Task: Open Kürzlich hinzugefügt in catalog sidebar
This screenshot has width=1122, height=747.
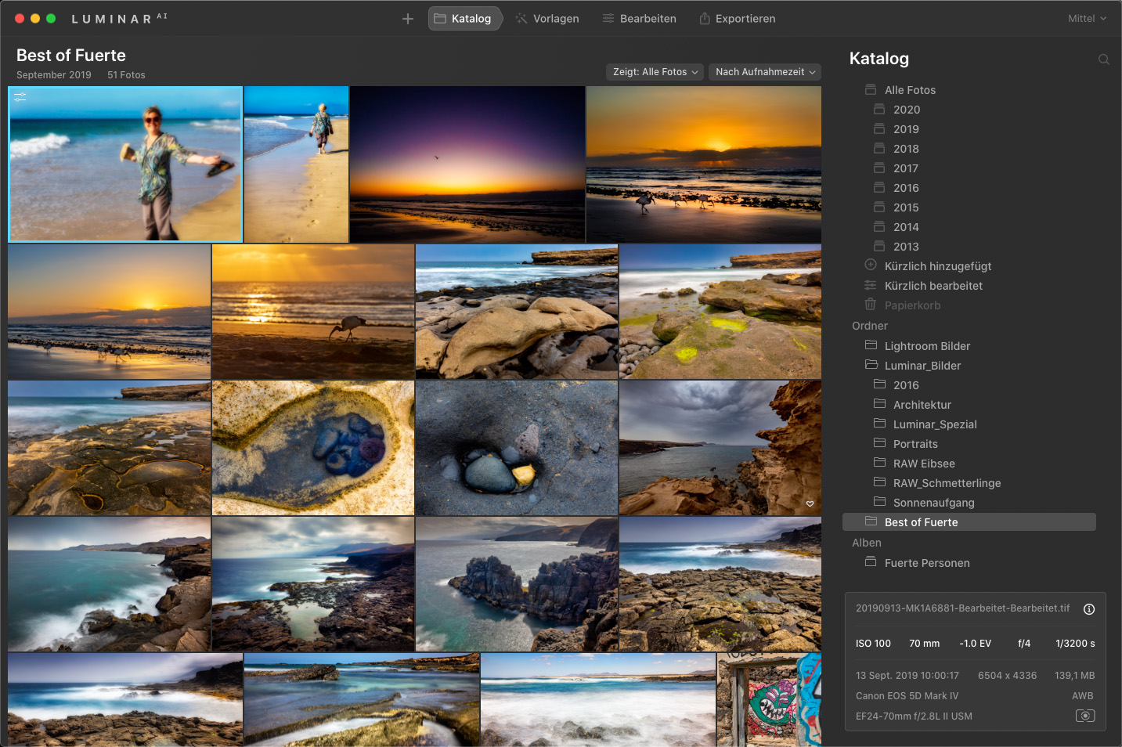Action: [937, 266]
